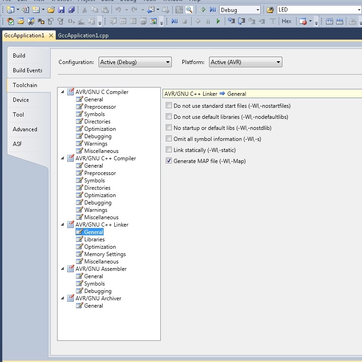This screenshot has width=362, height=362.
Task: Switch to the GccApplication1.cpp tab
Action: point(83,35)
